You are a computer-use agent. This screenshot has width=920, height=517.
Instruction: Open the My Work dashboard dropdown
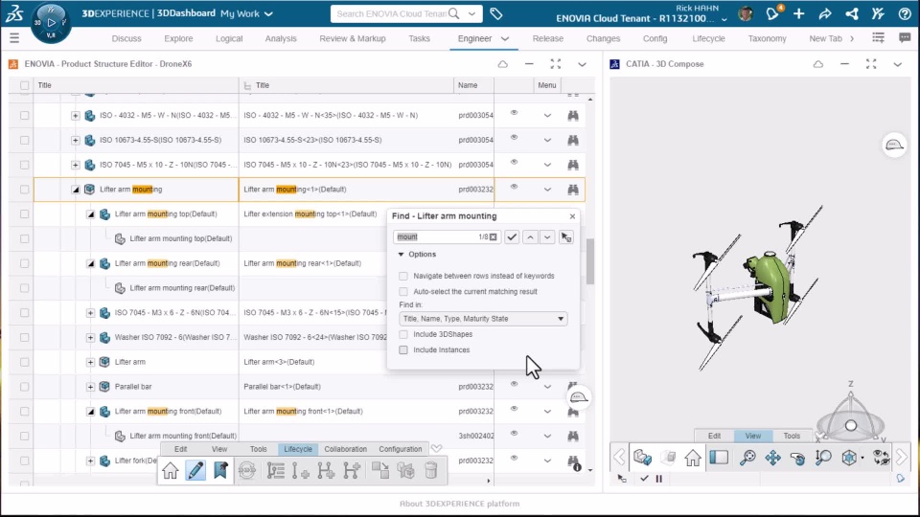[x=268, y=13]
